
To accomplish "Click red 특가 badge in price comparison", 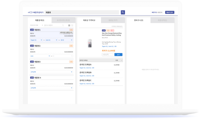I will pos(112,31).
